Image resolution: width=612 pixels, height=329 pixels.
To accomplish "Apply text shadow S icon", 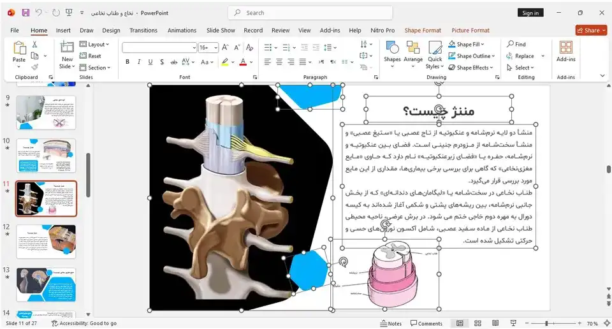I will [162, 62].
